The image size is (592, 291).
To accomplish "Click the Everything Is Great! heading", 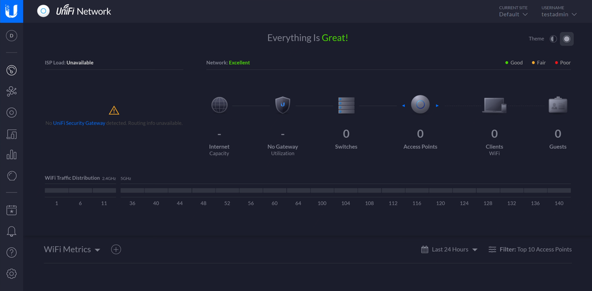I will click(308, 38).
